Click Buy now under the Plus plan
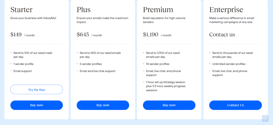Viewport: 273px width, 125px height. point(103,105)
